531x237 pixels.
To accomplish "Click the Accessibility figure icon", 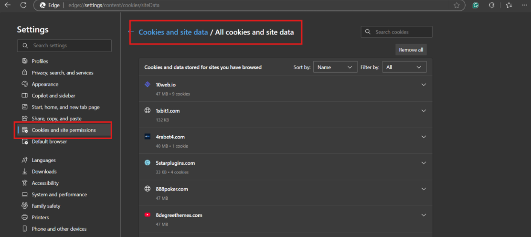I will (24, 183).
